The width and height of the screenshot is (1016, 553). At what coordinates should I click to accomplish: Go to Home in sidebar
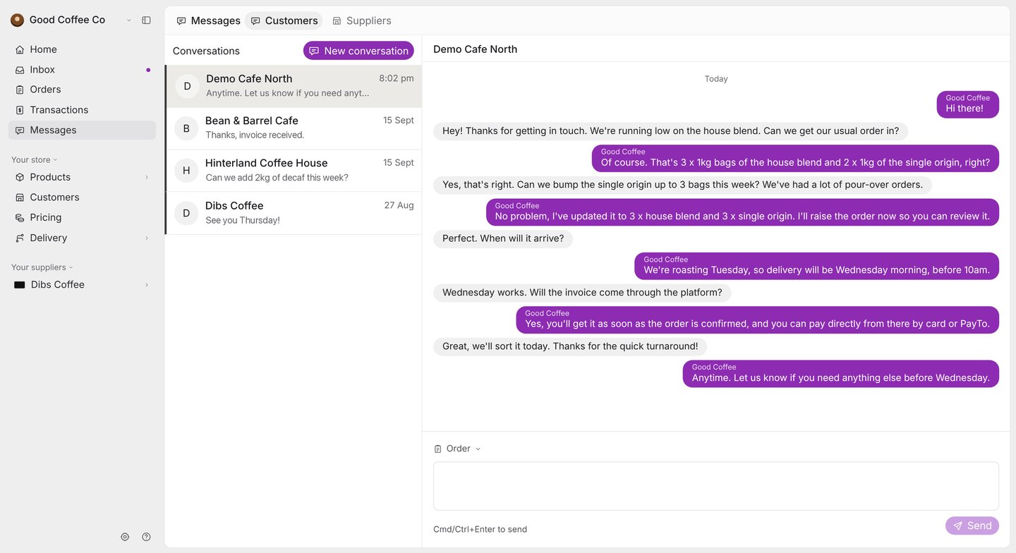(82, 49)
